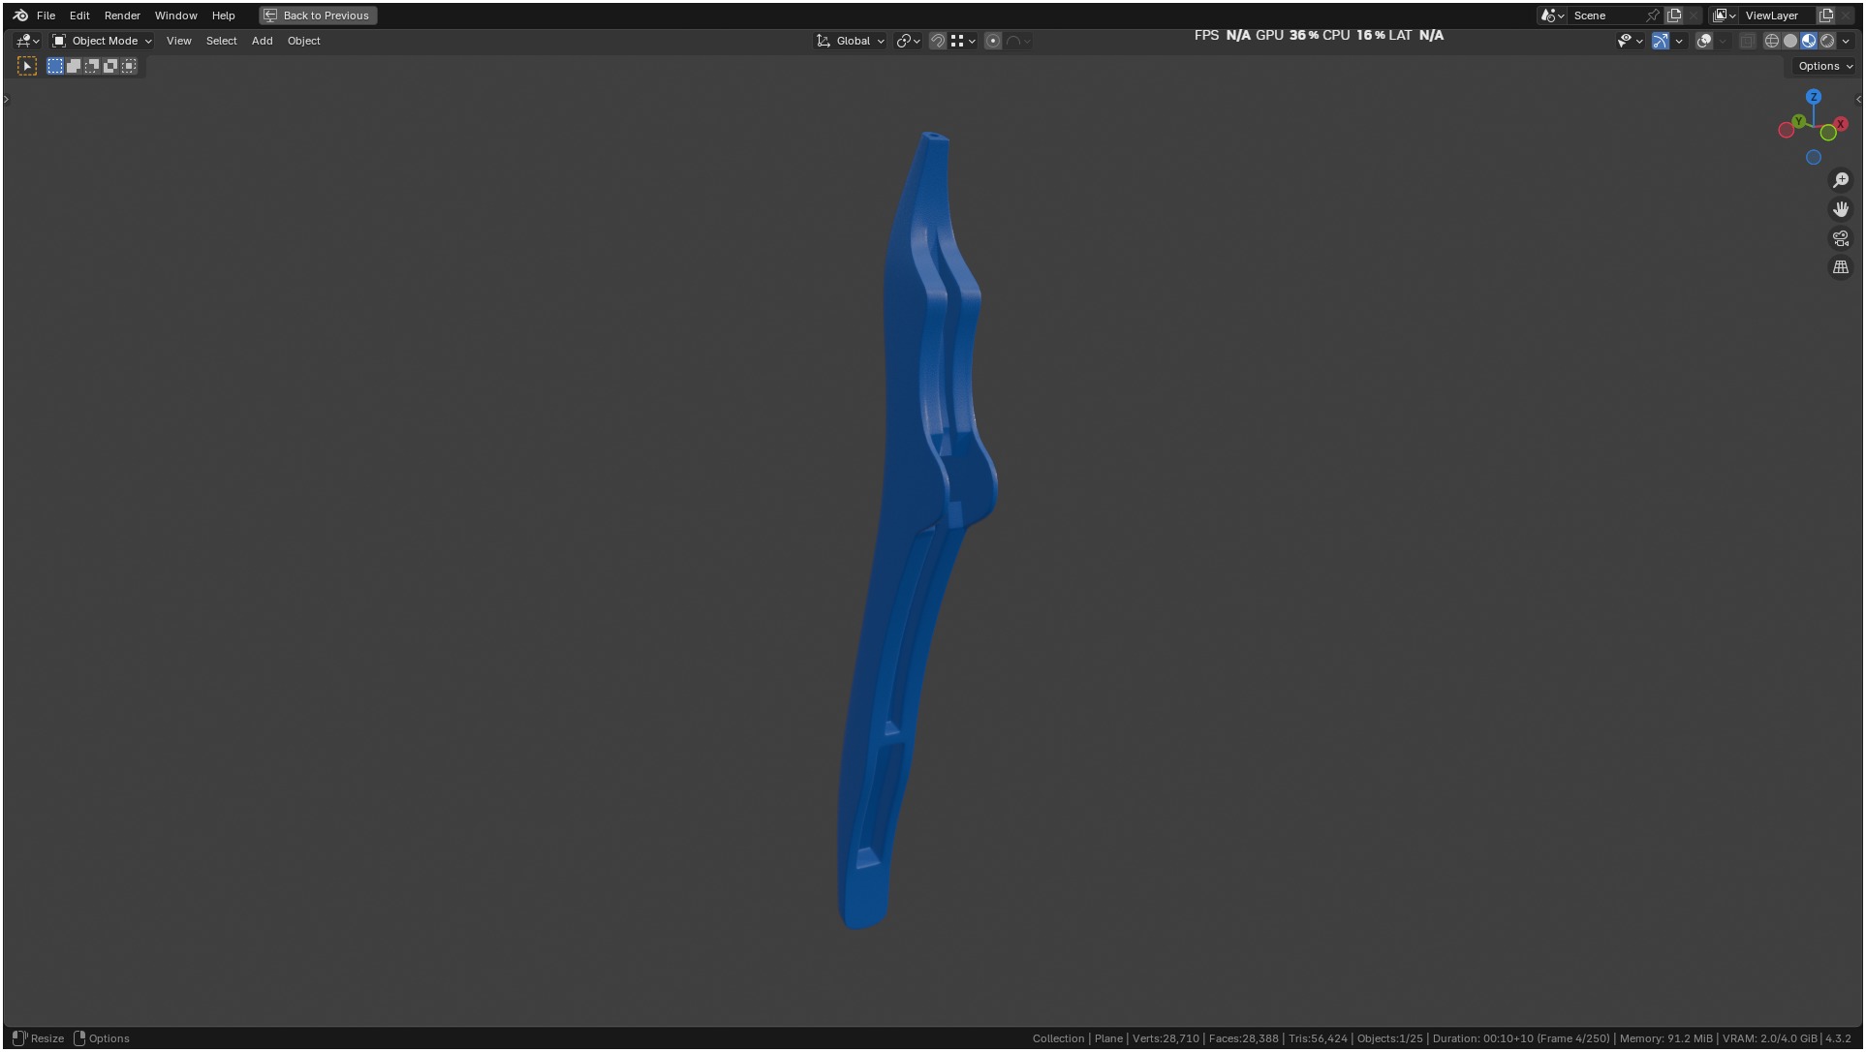The height and width of the screenshot is (1052, 1866).
Task: Click the Resize status bar hint
Action: pyautogui.click(x=39, y=1038)
